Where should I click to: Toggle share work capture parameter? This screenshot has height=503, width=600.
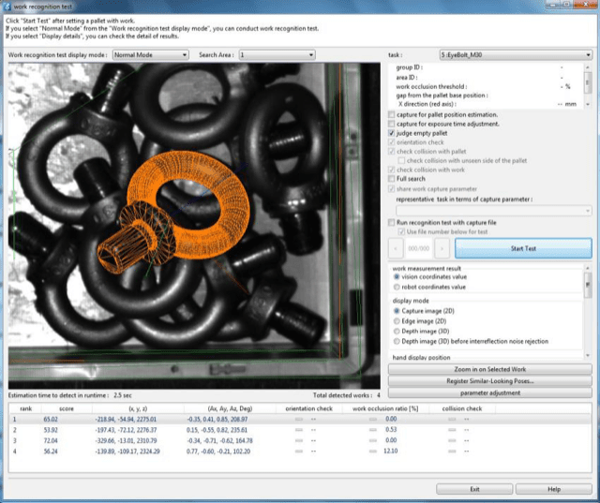point(391,189)
